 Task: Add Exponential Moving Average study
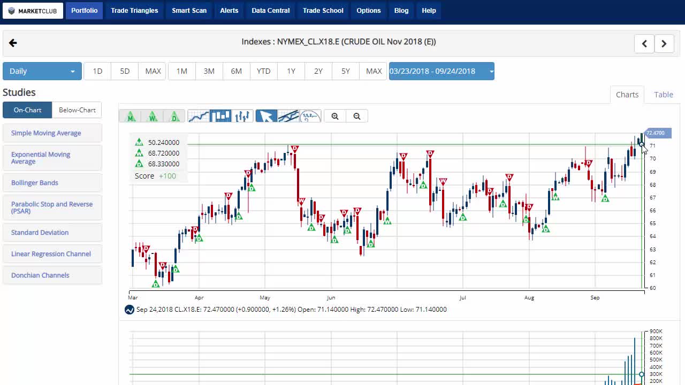click(52, 158)
